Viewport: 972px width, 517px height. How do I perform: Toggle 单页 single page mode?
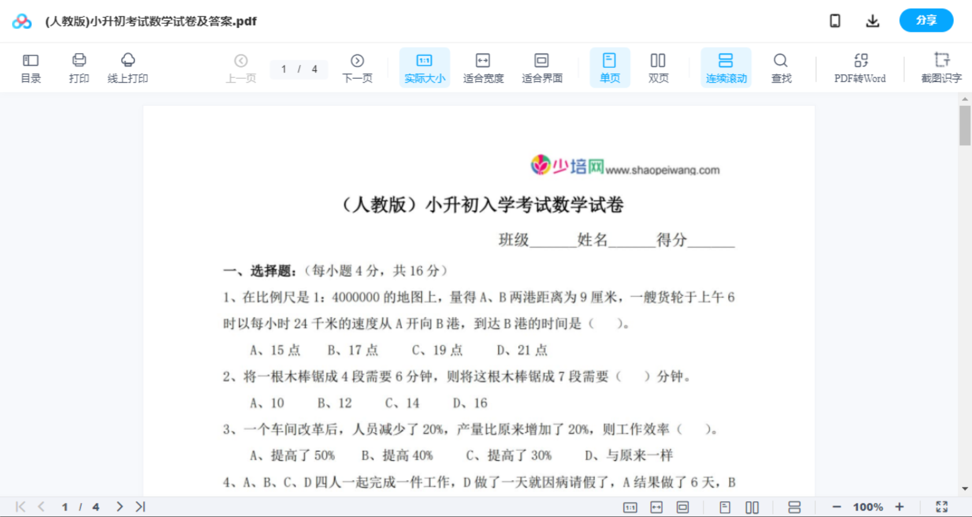(610, 67)
